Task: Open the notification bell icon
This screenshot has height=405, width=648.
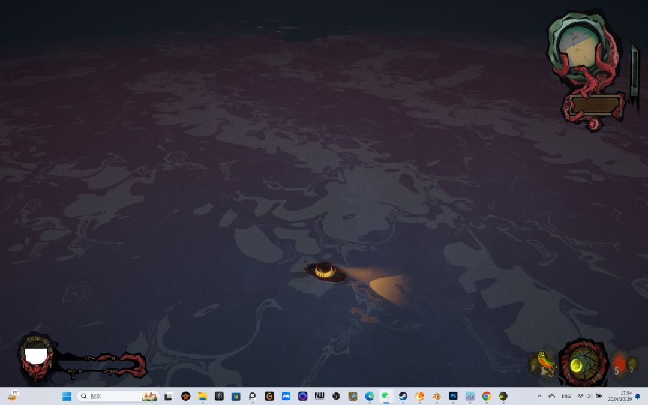Action: [638, 397]
